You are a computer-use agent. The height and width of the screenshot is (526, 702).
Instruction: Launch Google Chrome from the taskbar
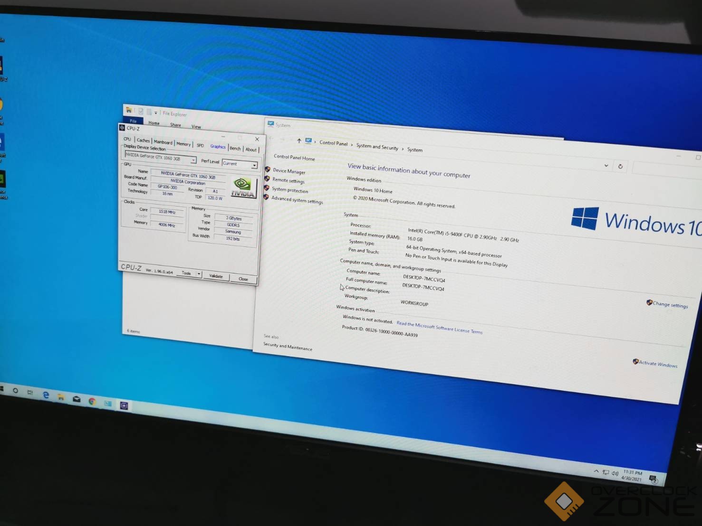tap(92, 401)
